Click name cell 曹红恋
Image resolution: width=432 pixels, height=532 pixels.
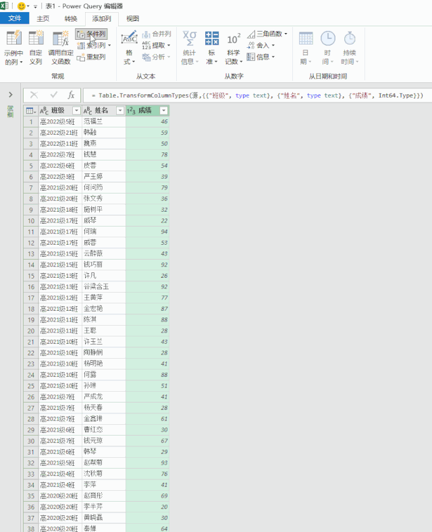click(103, 430)
